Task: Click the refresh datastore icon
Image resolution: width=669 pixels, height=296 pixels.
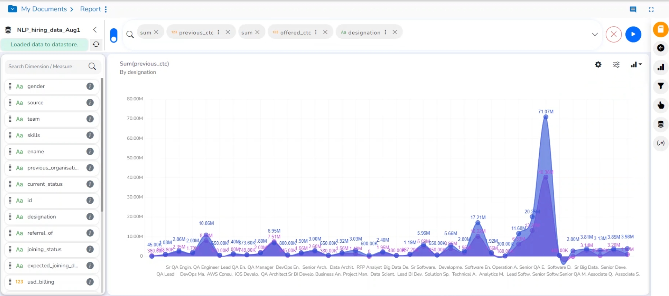Action: click(96, 44)
